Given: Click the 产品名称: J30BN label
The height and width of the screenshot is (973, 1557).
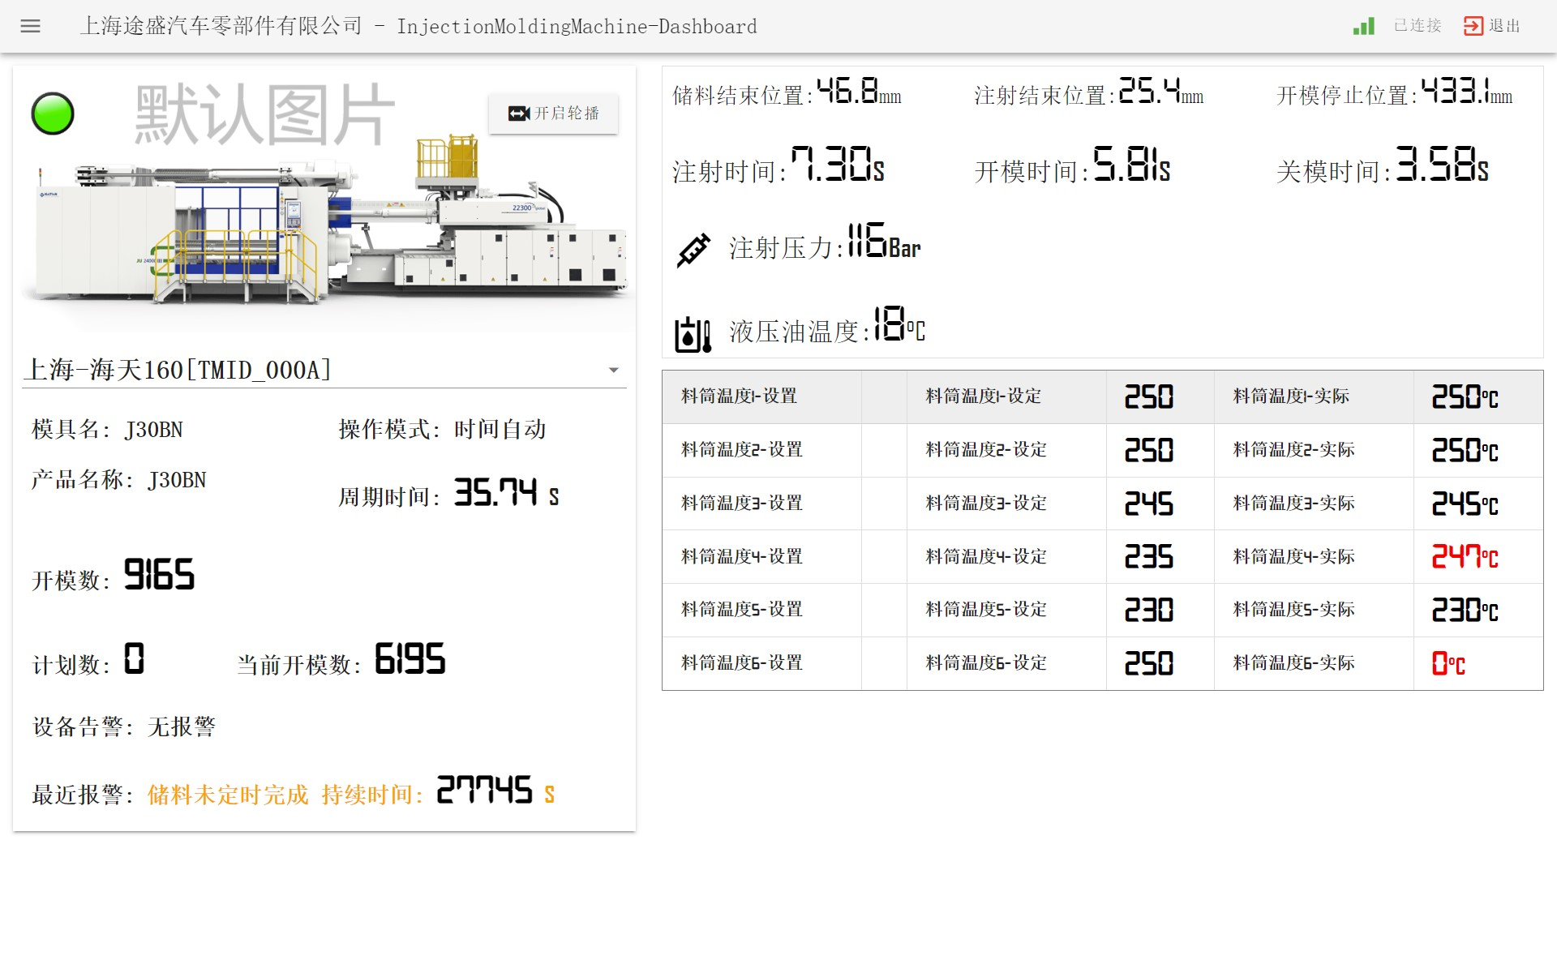Looking at the screenshot, I should pyautogui.click(x=118, y=479).
